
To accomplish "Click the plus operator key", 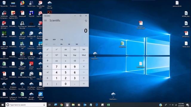I will coord(84,78).
